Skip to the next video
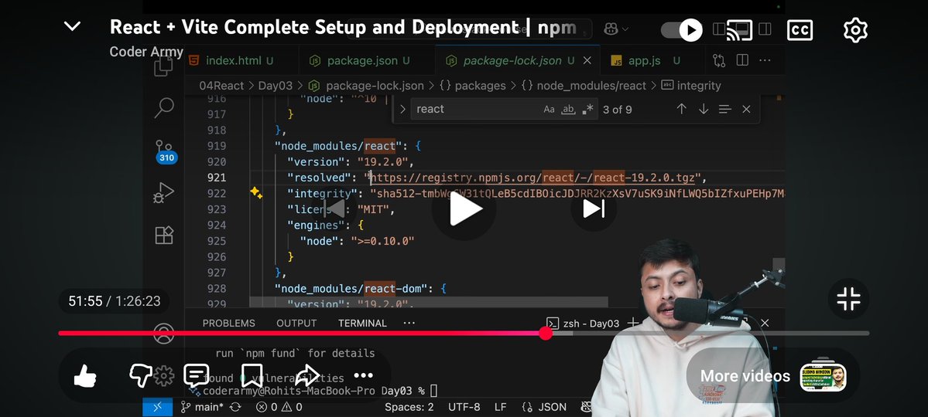The height and width of the screenshot is (417, 928). (x=594, y=208)
